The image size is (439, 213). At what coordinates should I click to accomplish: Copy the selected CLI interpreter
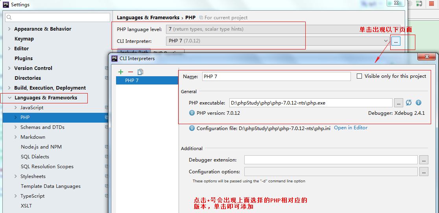tap(140, 72)
